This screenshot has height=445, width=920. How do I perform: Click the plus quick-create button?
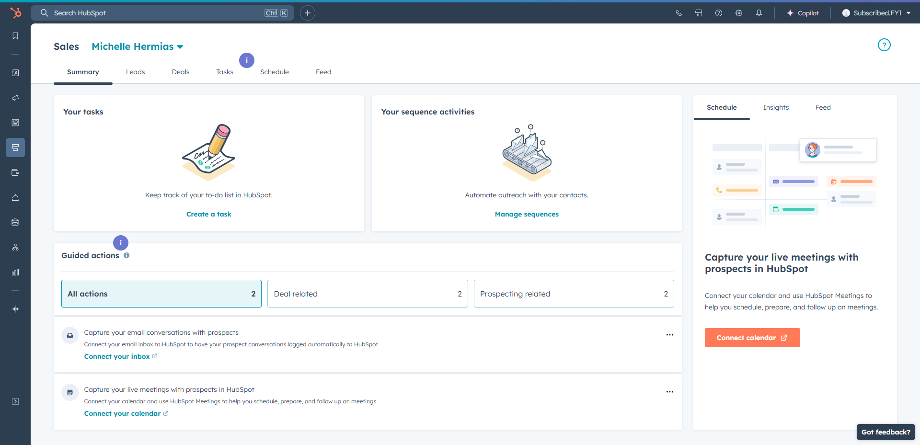tap(308, 13)
